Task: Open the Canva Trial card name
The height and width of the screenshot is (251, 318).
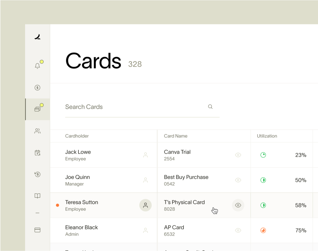Action: point(177,152)
